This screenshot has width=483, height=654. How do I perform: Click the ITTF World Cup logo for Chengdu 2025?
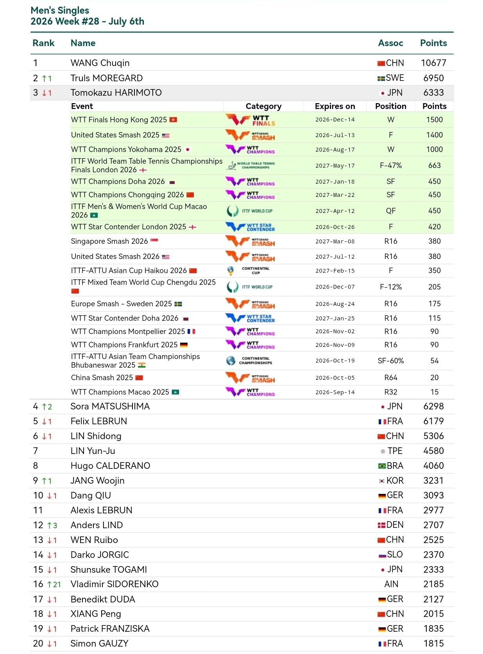[x=250, y=287]
